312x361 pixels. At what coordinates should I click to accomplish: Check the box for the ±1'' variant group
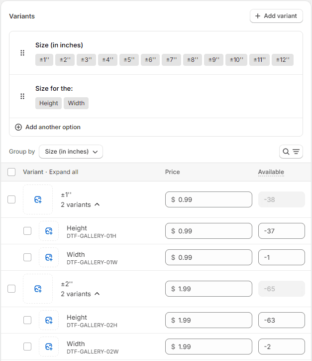pos(11,199)
